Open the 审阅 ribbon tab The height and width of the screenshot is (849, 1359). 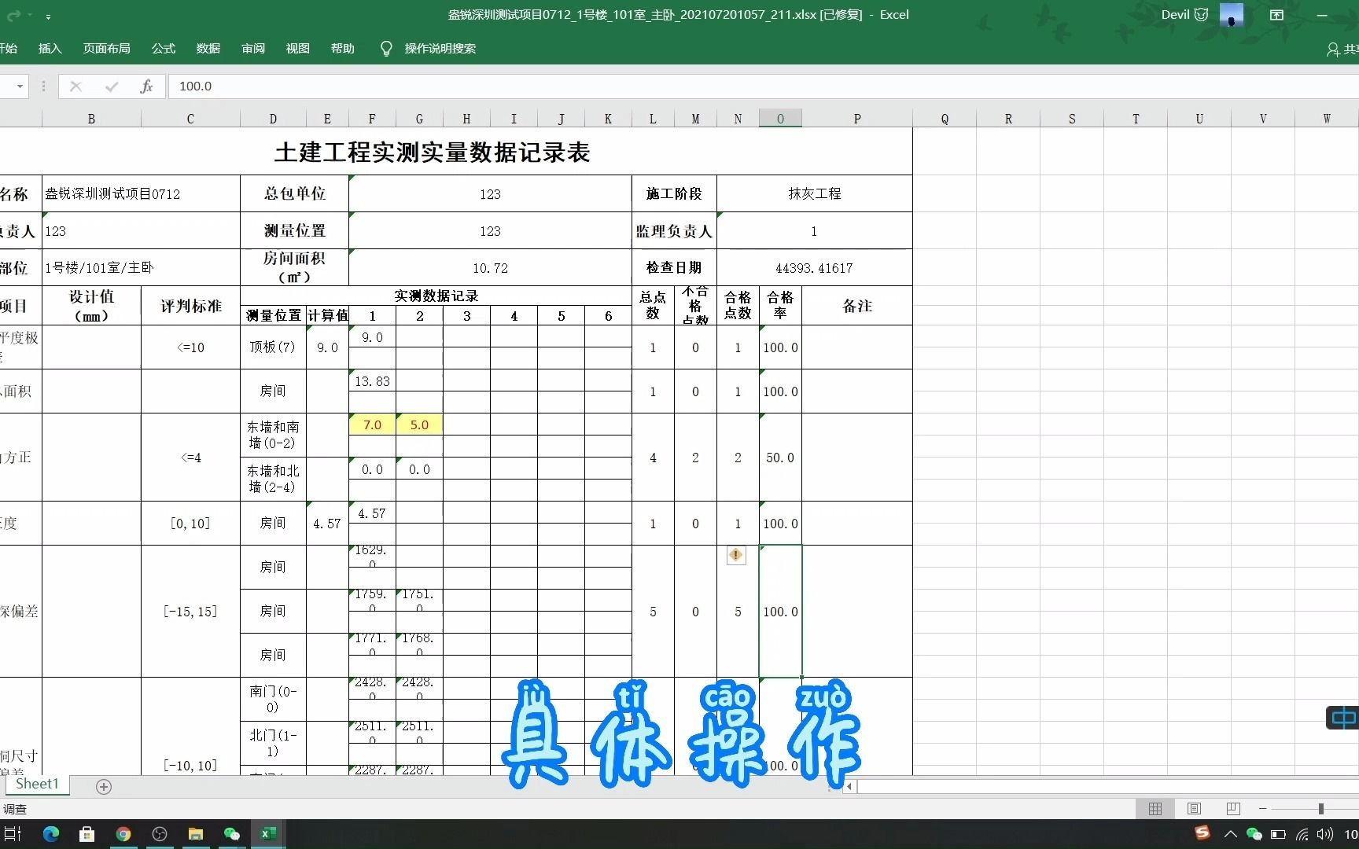252,48
